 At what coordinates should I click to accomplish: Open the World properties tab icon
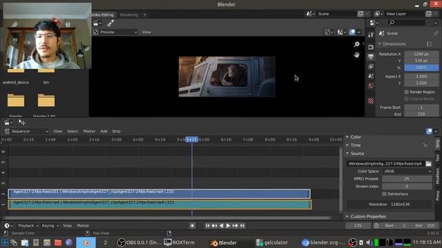point(371,85)
